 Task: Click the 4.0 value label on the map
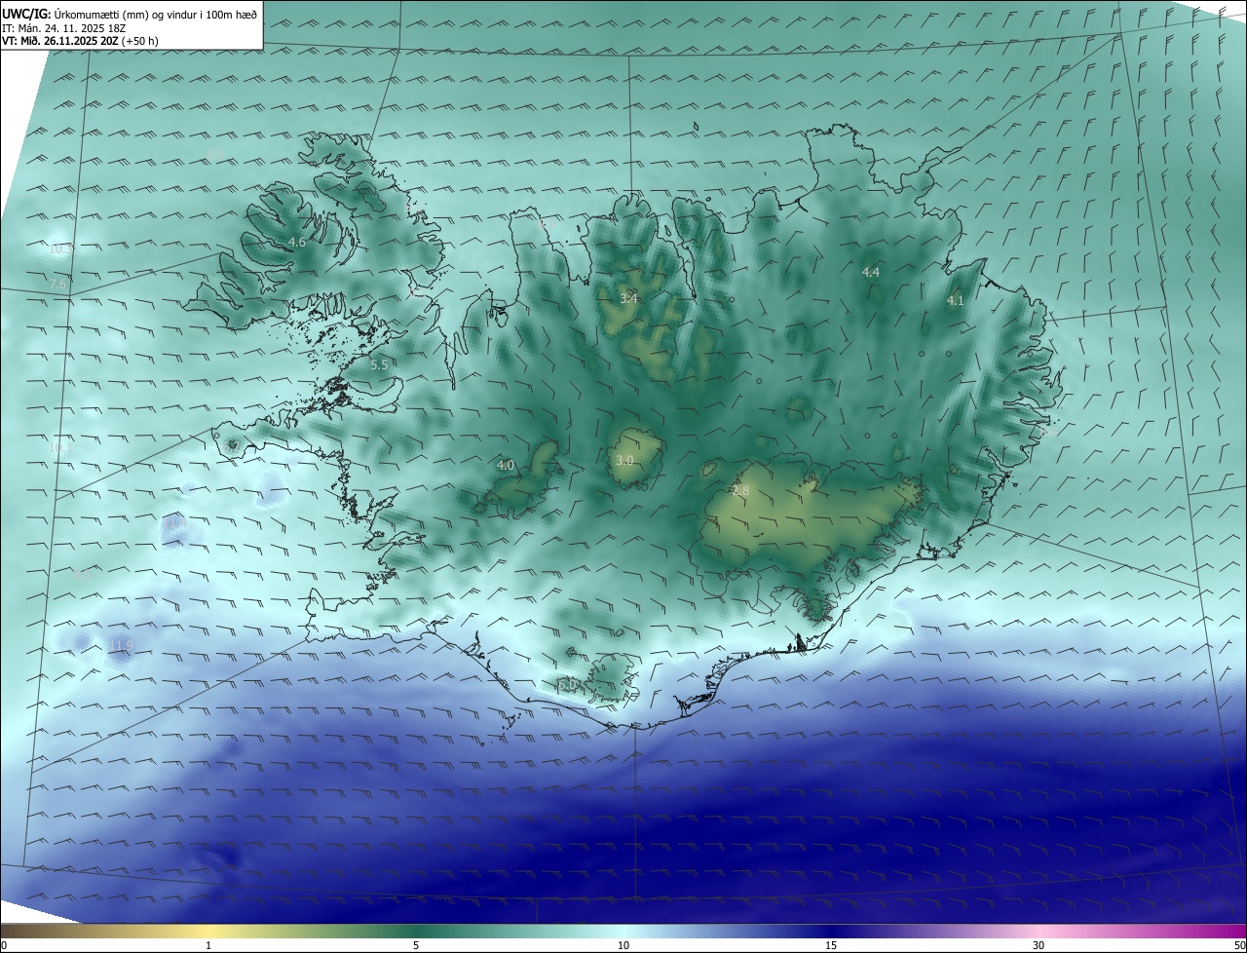point(506,466)
